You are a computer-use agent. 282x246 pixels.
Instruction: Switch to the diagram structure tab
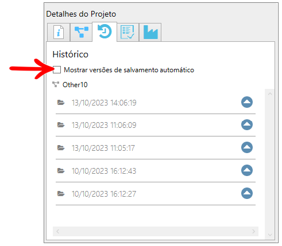[x=82, y=32]
